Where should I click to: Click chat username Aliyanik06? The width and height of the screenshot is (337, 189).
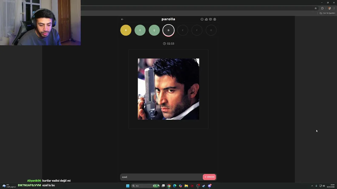[34, 181]
